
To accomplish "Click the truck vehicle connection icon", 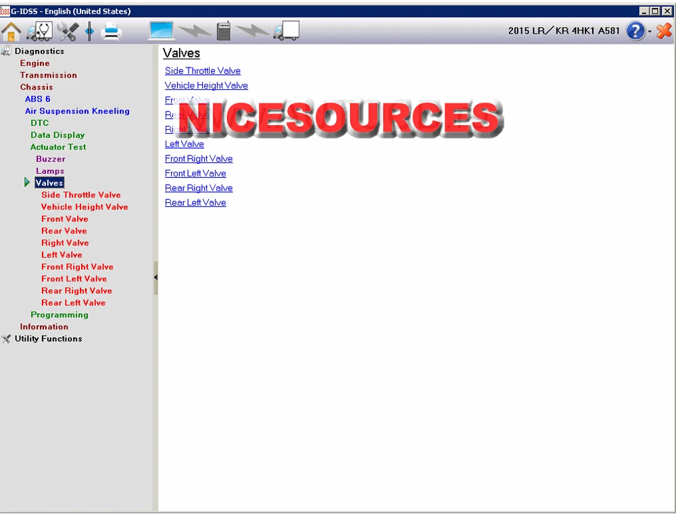I will [286, 31].
